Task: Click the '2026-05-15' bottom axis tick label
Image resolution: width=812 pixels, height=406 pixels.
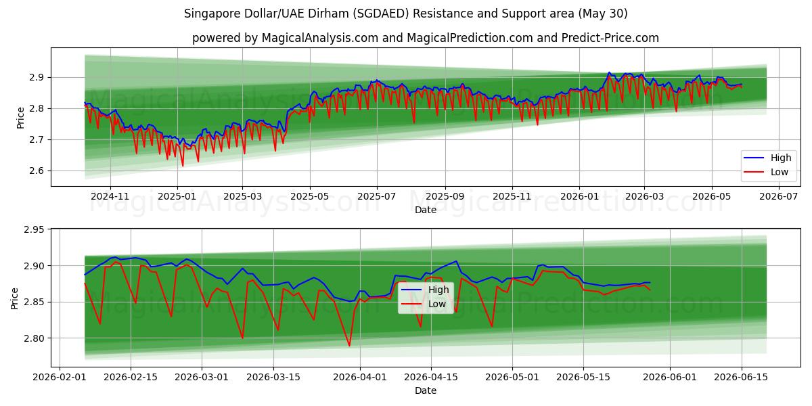Action: [583, 376]
